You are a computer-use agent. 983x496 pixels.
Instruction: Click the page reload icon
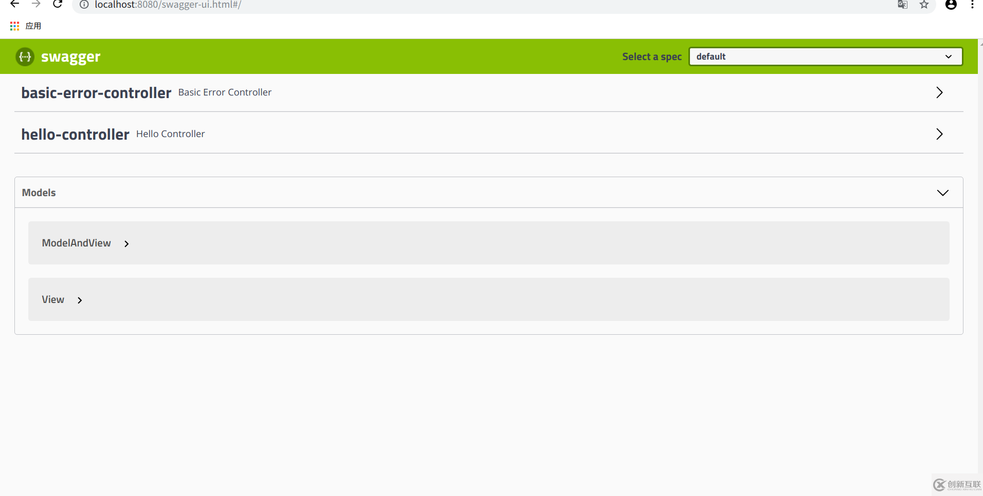58,5
